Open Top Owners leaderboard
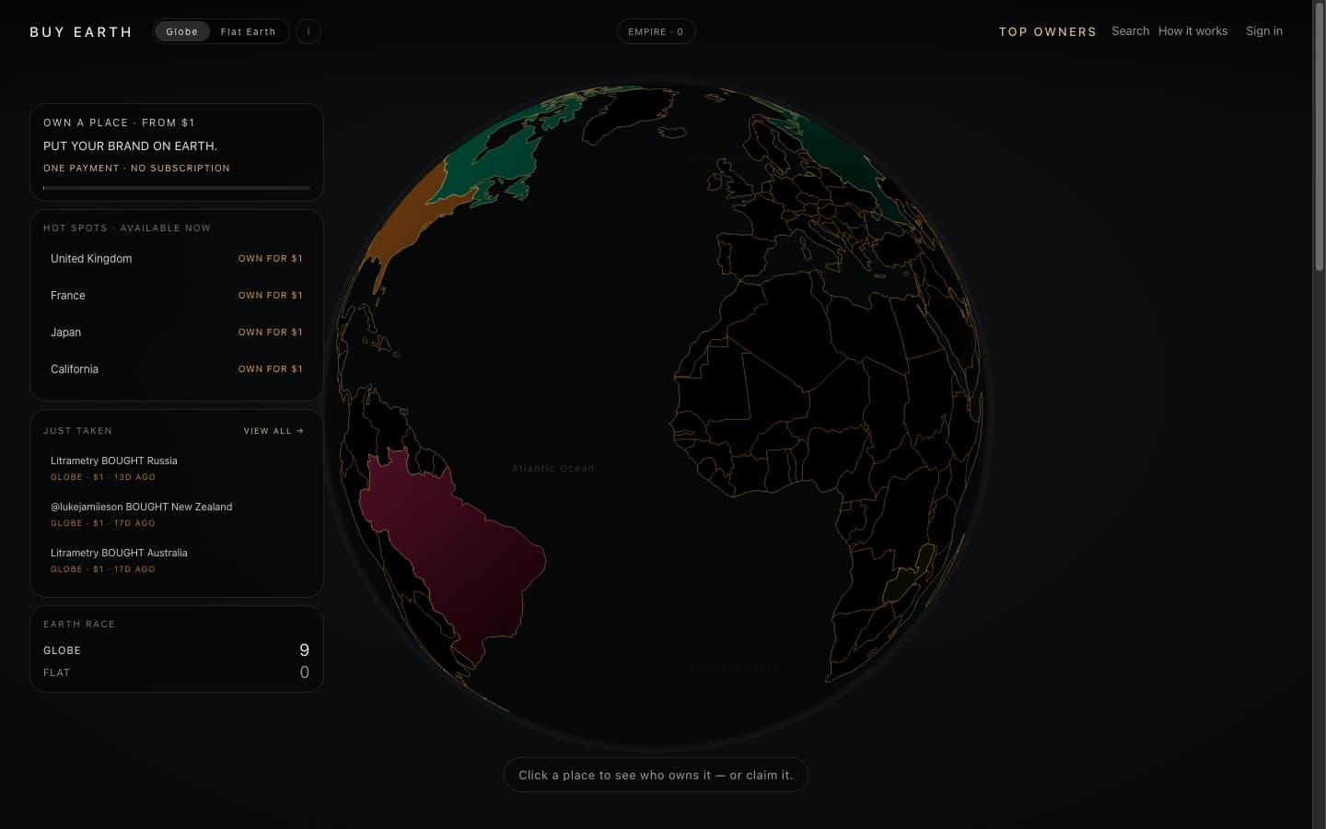The height and width of the screenshot is (829, 1326). [1048, 31]
